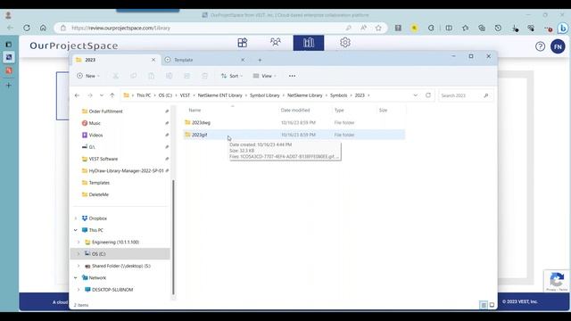571x321 pixels.
Task: Navigate back in File Explorer
Action: pos(78,95)
